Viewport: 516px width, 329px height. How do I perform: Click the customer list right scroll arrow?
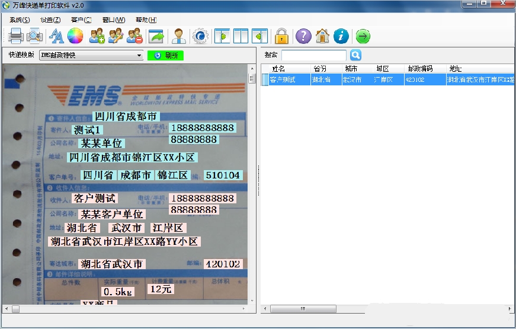point(509,309)
